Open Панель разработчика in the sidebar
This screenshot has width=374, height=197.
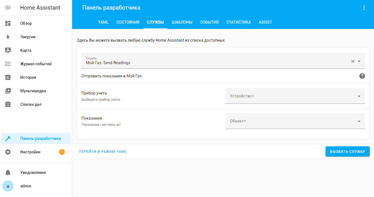click(x=36, y=138)
